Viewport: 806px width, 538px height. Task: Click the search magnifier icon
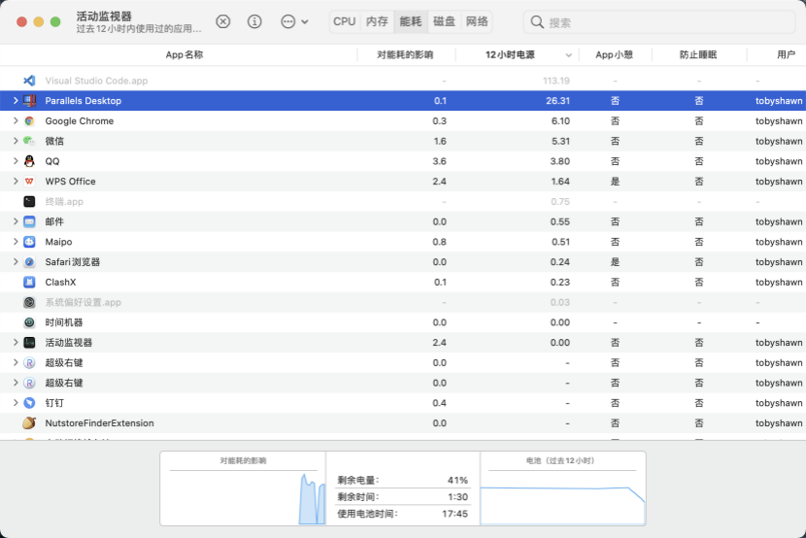pos(537,22)
